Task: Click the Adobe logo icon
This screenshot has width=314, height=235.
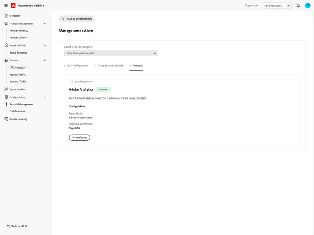Action: click(13, 5)
